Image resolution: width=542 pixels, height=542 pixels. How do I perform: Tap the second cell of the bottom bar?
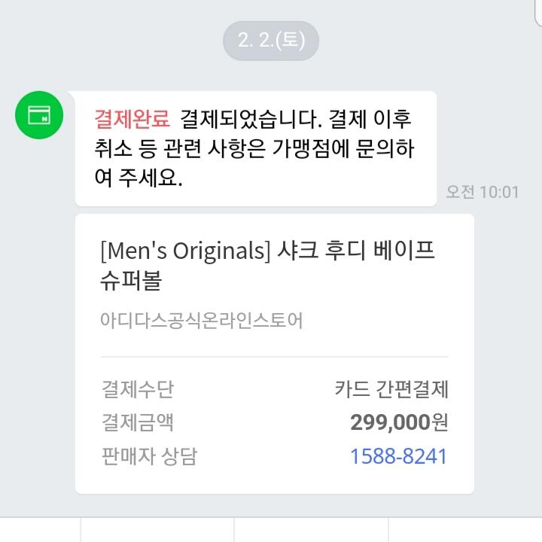(157, 530)
